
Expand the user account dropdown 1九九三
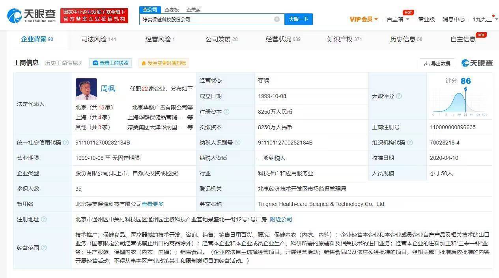click(x=485, y=19)
